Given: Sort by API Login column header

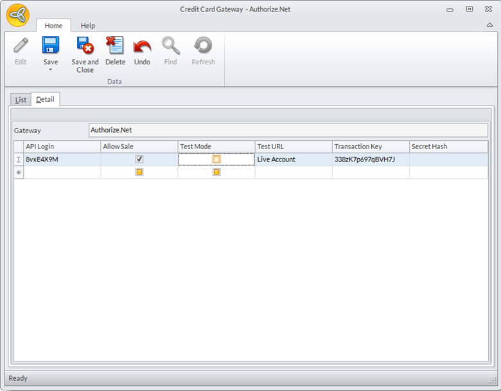Looking at the screenshot, I should [x=62, y=147].
